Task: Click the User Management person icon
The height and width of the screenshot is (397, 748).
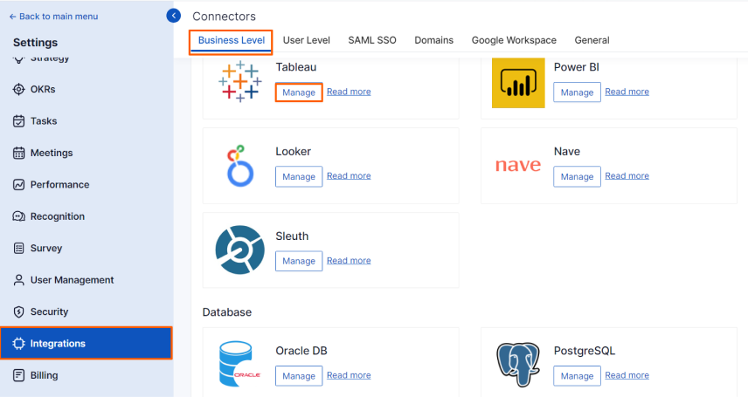Action: pyautogui.click(x=18, y=280)
